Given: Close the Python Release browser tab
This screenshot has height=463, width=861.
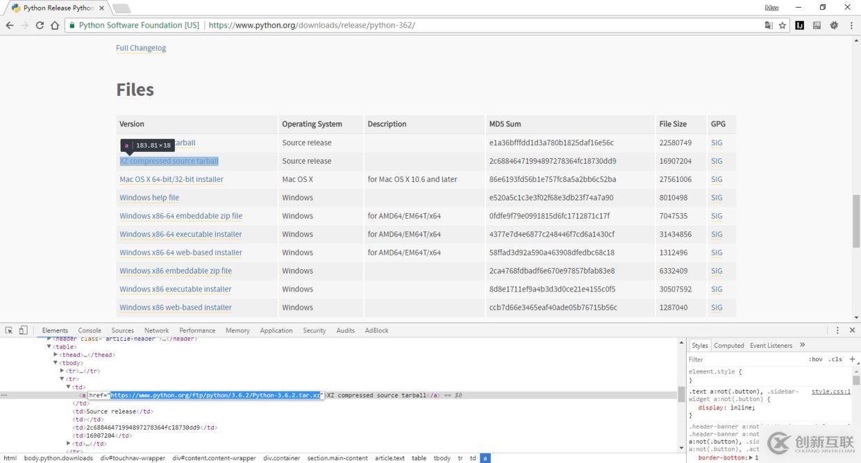Looking at the screenshot, I should coord(101,8).
